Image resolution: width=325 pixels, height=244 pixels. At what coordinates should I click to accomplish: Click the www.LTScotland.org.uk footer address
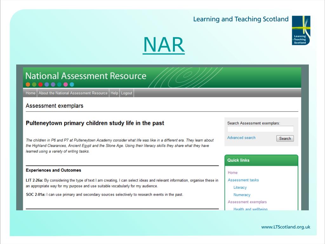click(x=286, y=227)
